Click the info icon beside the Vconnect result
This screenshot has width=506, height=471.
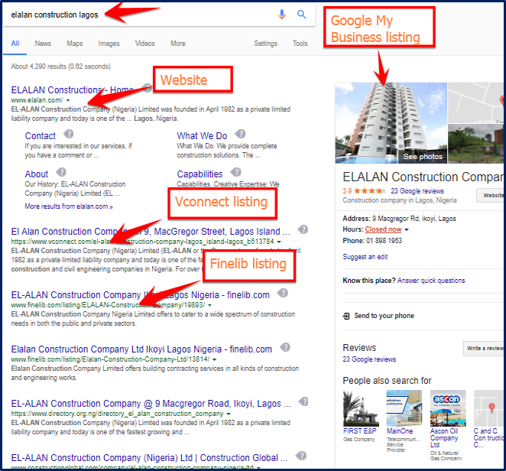tap(303, 229)
